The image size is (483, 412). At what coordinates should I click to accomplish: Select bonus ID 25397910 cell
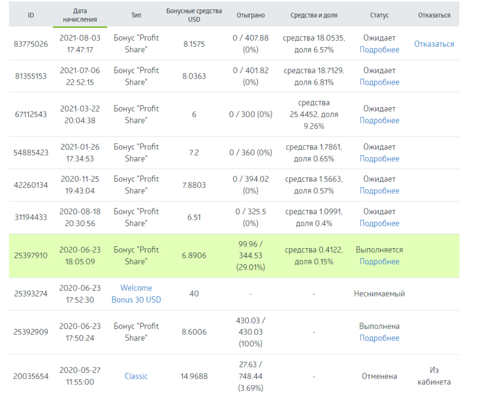pyautogui.click(x=31, y=255)
